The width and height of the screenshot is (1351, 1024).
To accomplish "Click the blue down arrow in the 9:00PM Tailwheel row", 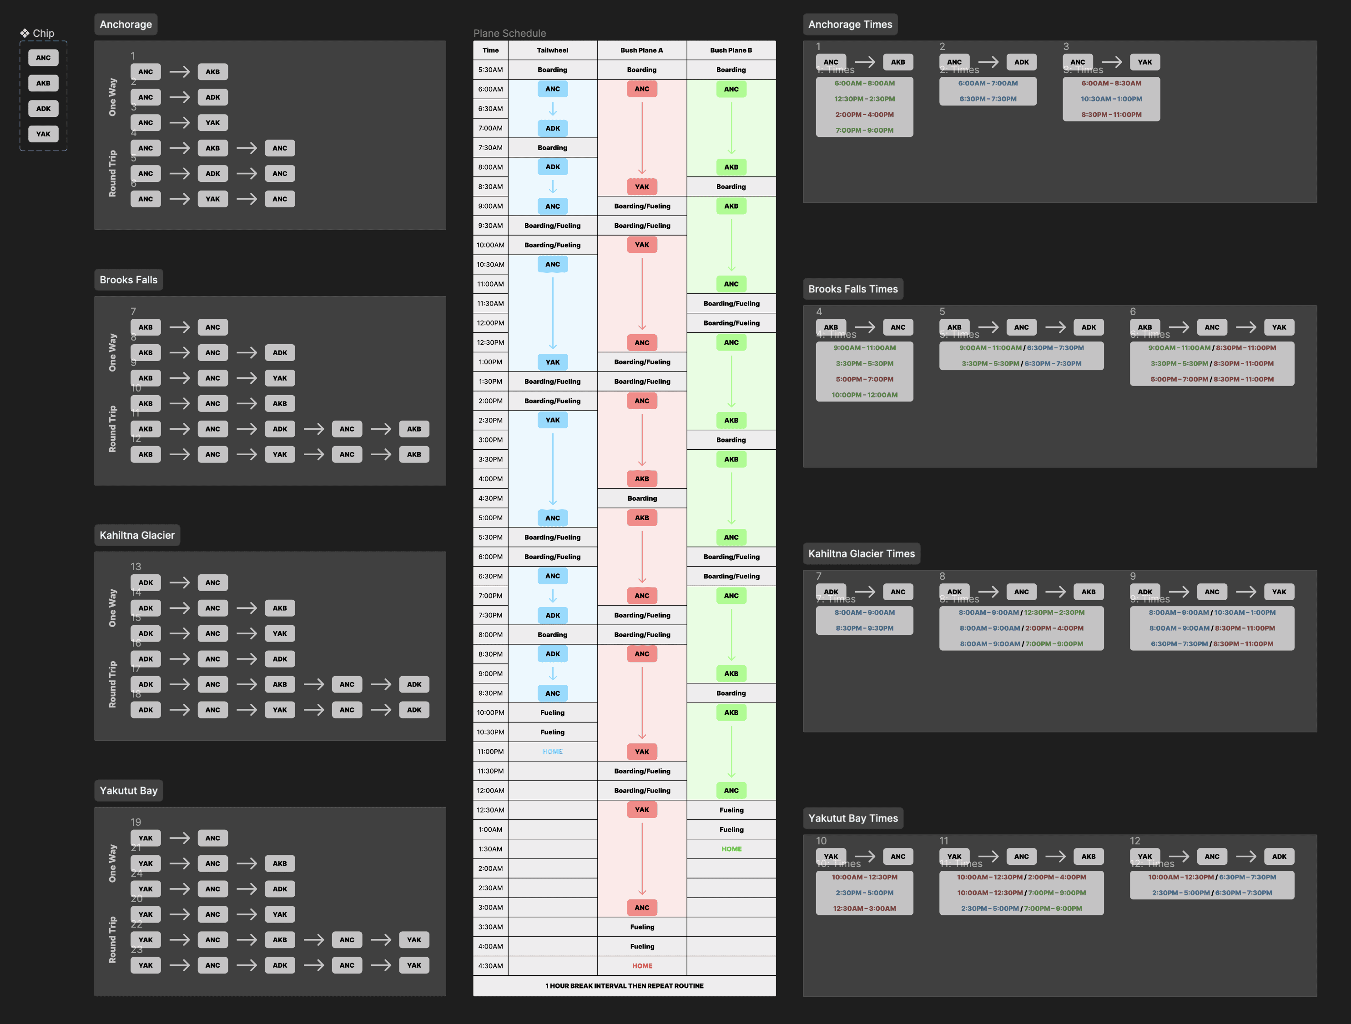I will coord(553,674).
